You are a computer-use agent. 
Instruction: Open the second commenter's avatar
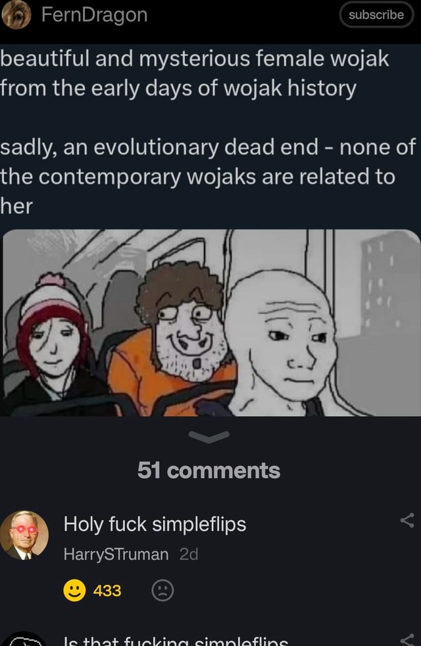click(24, 639)
